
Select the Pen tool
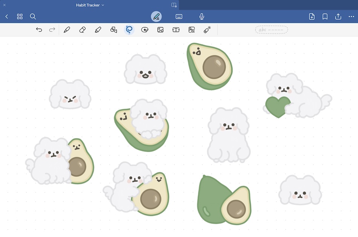pos(67,30)
